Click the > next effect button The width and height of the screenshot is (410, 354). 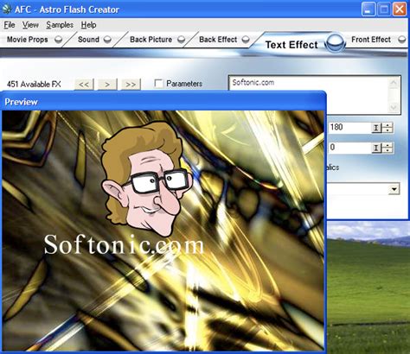click(x=107, y=85)
